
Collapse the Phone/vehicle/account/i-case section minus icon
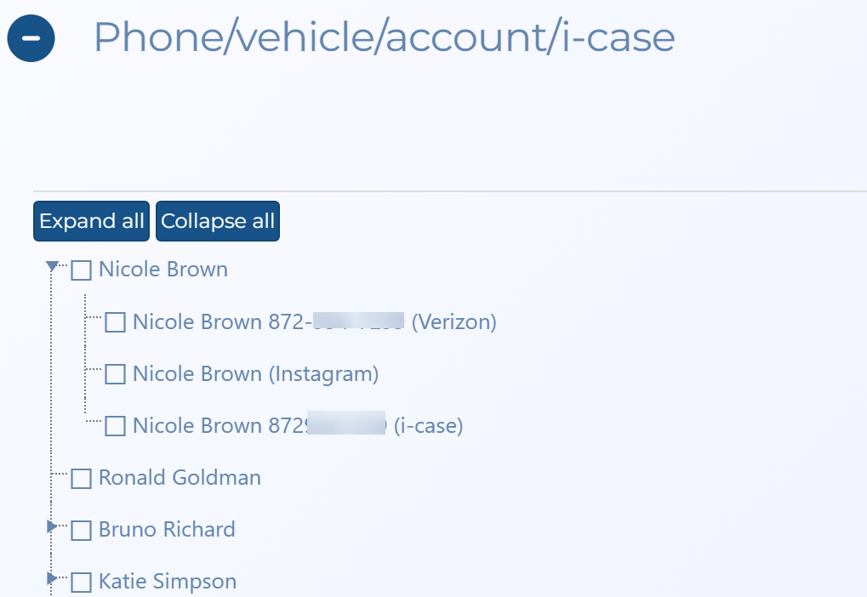click(31, 38)
